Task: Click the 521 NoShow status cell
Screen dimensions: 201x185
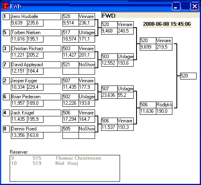Action: [87, 65]
